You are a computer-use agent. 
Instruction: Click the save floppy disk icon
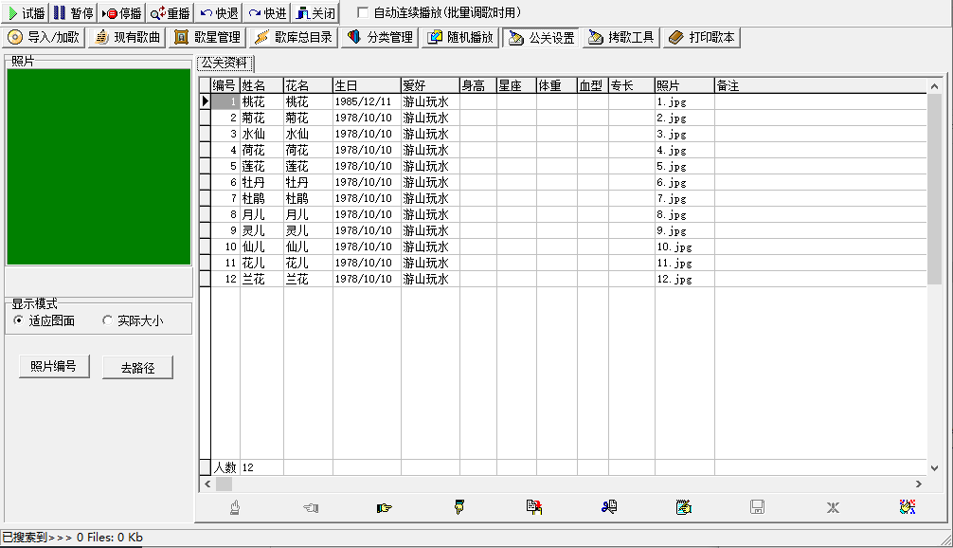click(x=757, y=507)
